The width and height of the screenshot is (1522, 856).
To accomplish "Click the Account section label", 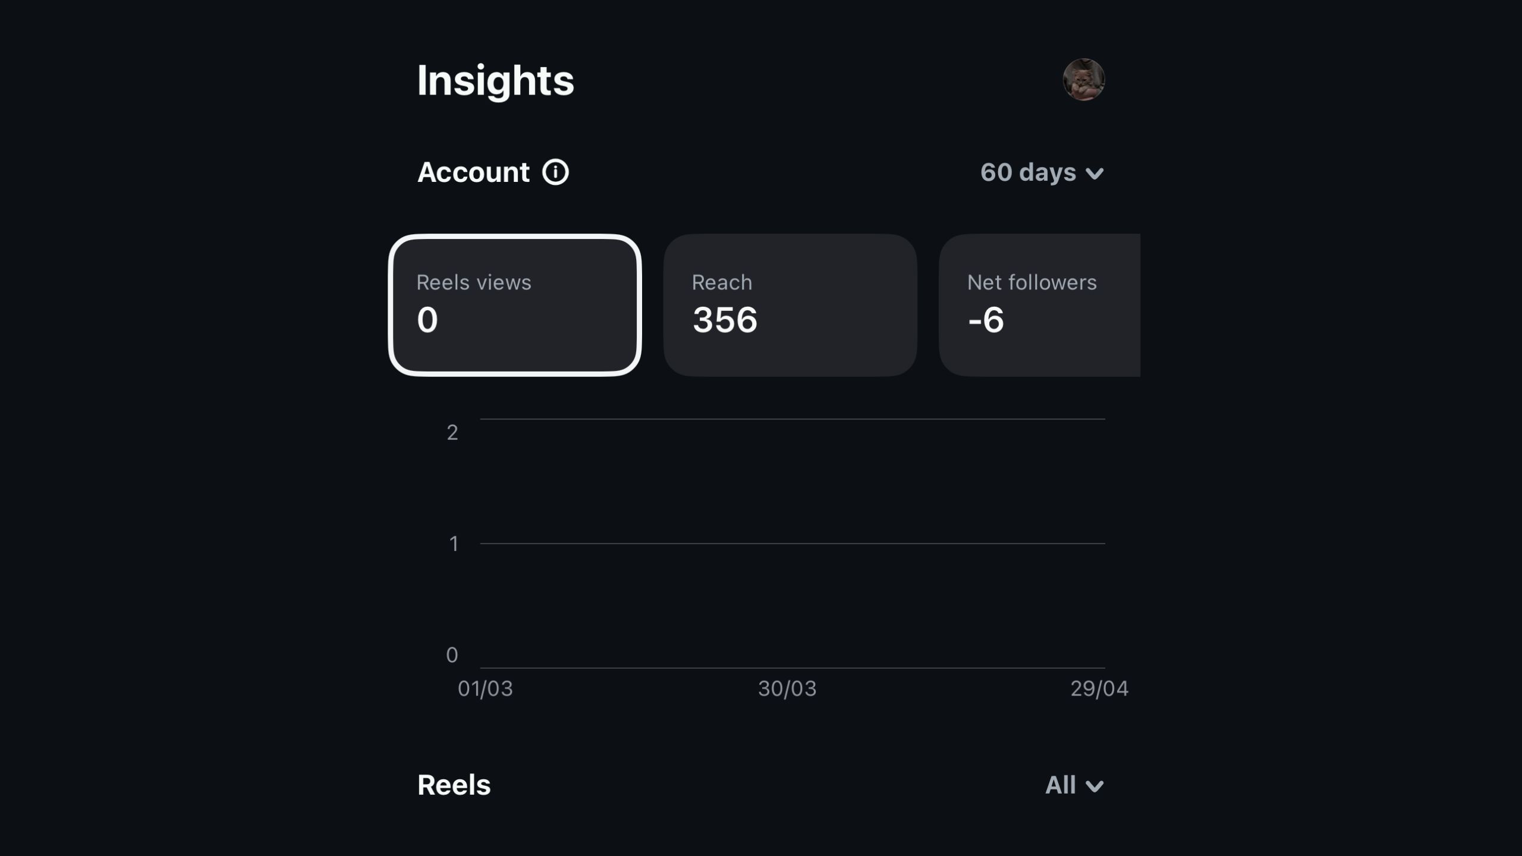I will point(473,172).
